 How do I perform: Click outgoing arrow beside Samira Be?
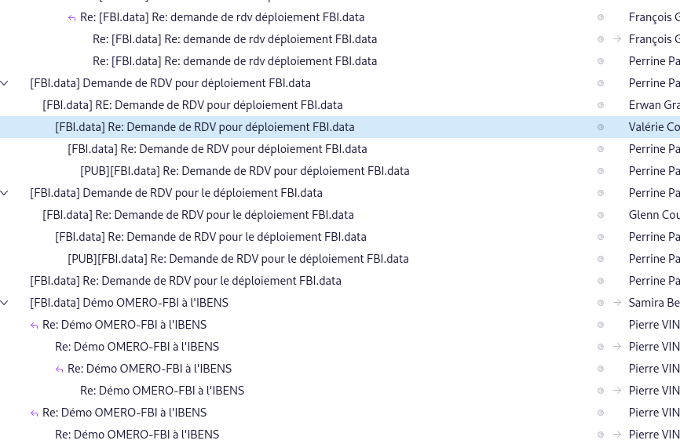617,303
